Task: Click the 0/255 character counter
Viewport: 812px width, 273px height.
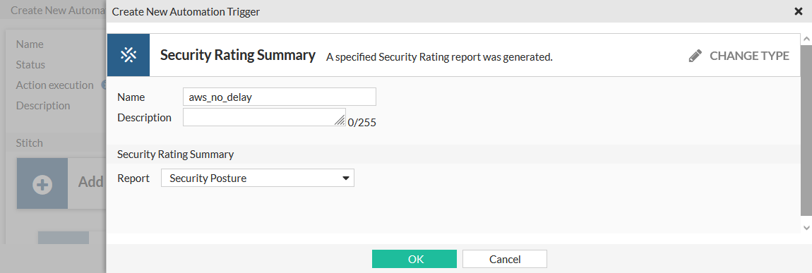Action: pyautogui.click(x=362, y=123)
